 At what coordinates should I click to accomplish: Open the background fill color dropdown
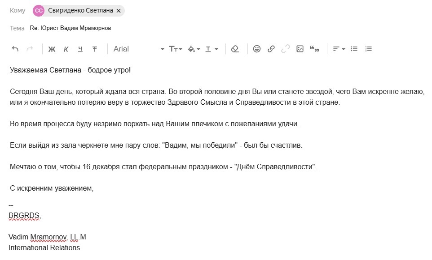(194, 49)
